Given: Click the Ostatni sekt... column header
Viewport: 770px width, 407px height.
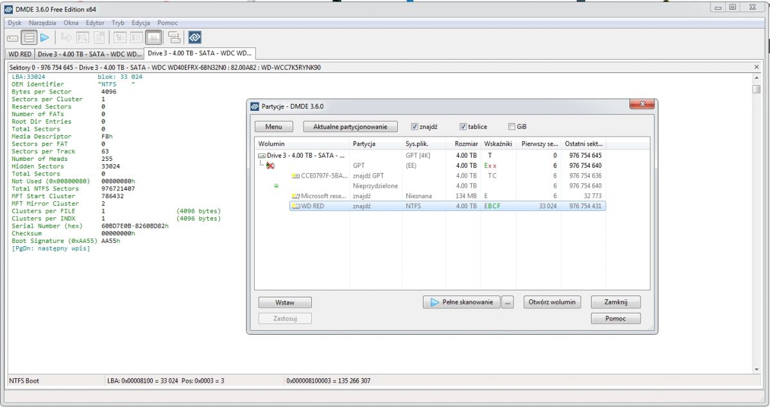Looking at the screenshot, I should click(x=584, y=144).
